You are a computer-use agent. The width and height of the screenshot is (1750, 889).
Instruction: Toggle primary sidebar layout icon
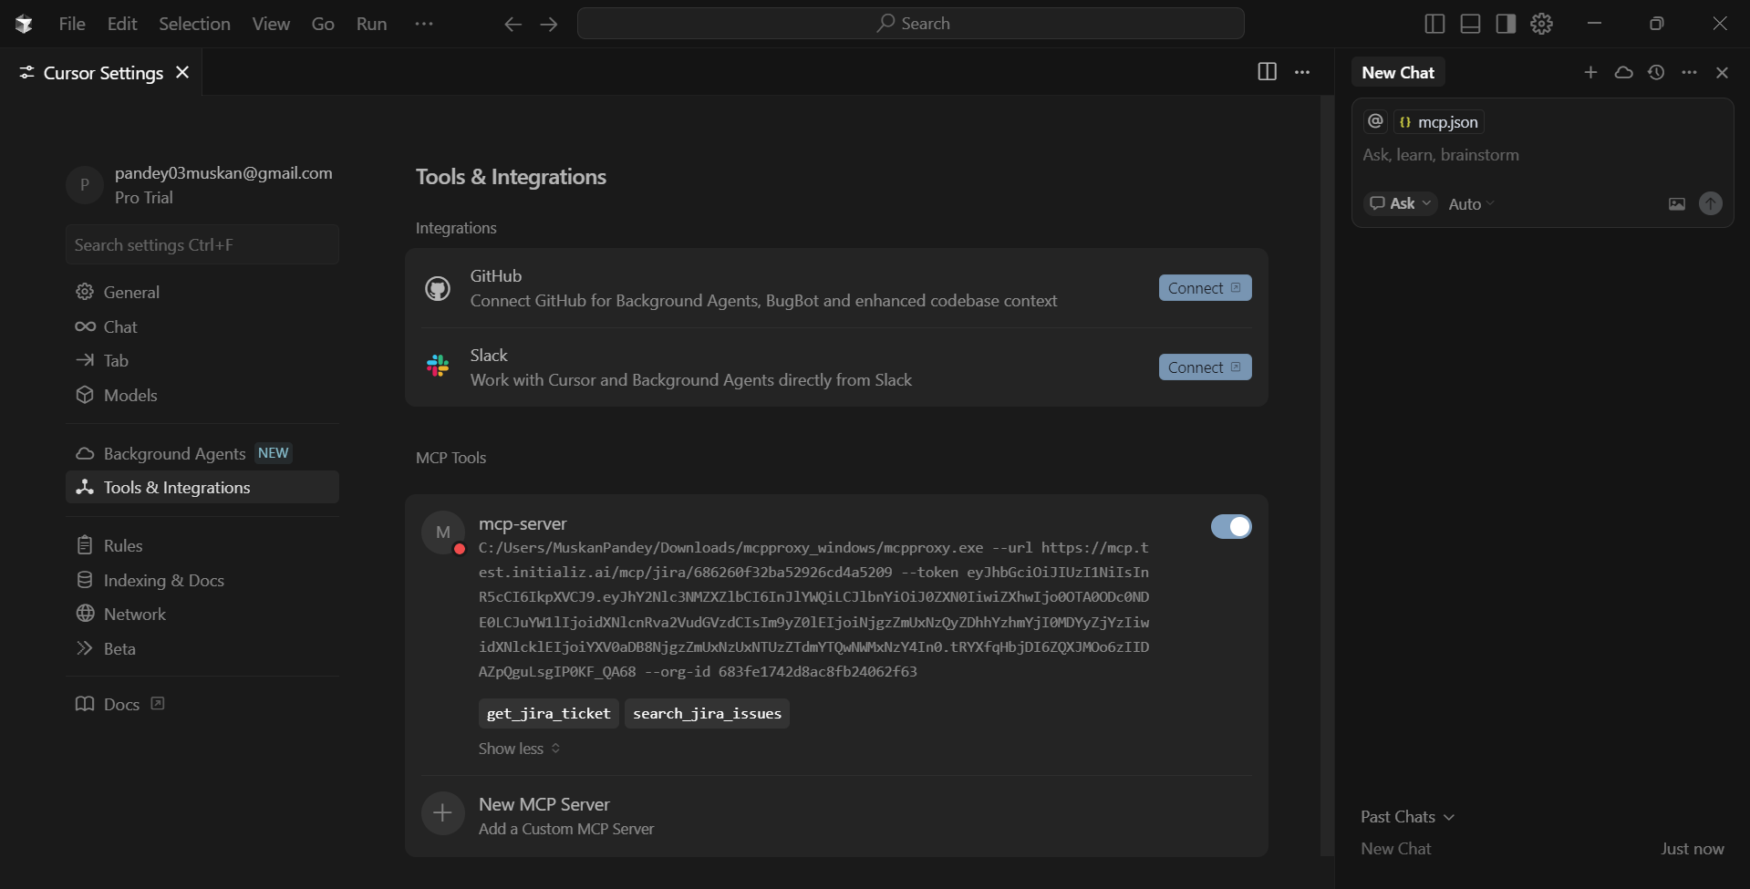[x=1434, y=24]
